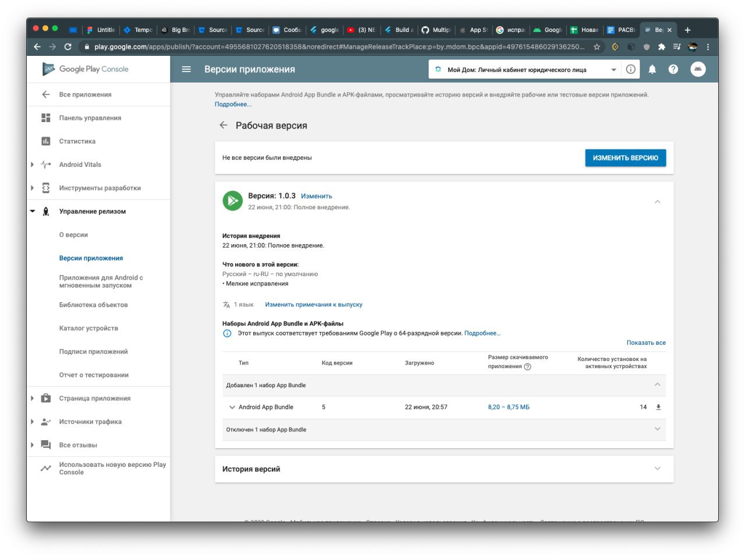Click the browser address bar
The width and height of the screenshot is (745, 557).
tap(339, 47)
